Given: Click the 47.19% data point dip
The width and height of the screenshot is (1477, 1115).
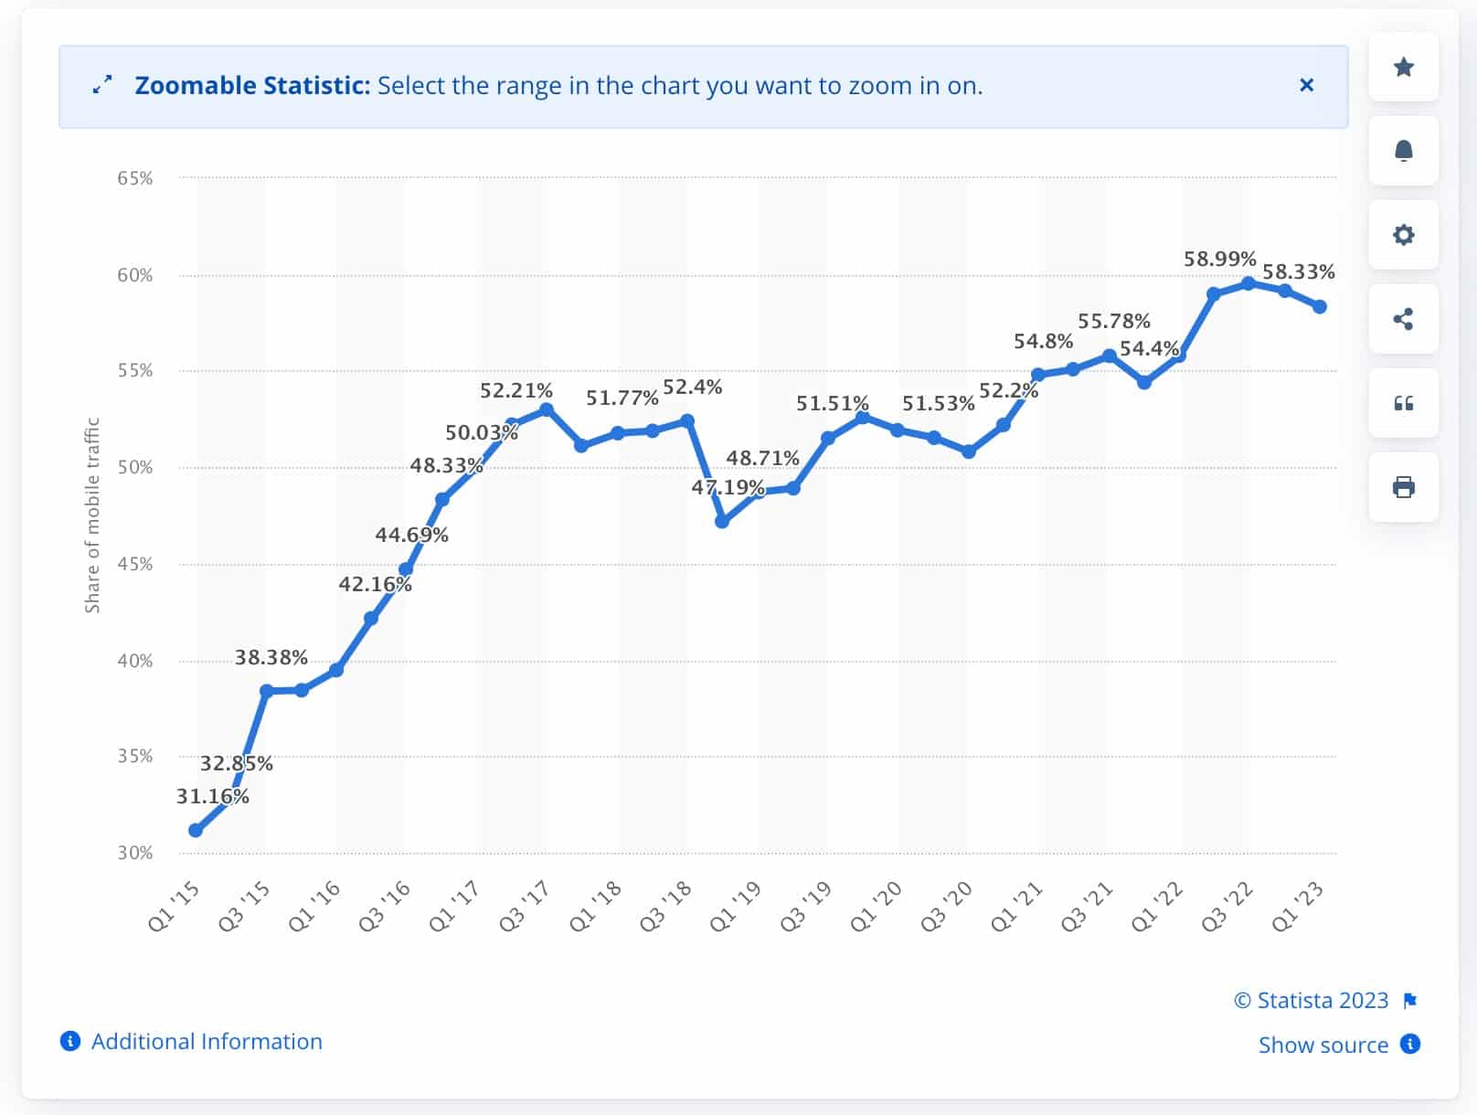Looking at the screenshot, I should click(723, 521).
